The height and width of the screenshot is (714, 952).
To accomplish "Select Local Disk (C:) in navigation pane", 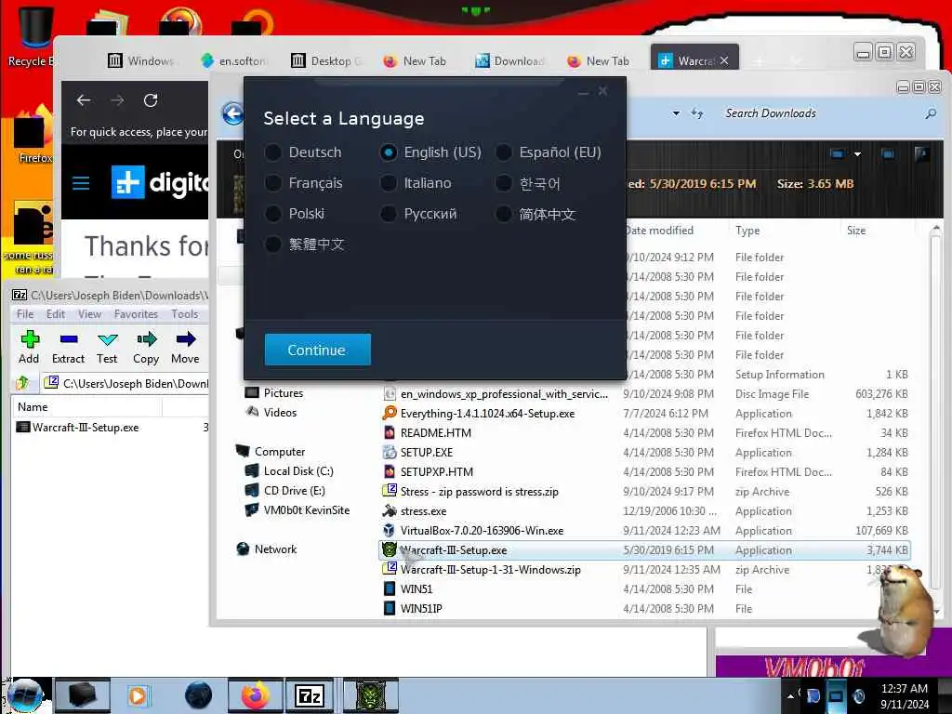I will point(289,470).
